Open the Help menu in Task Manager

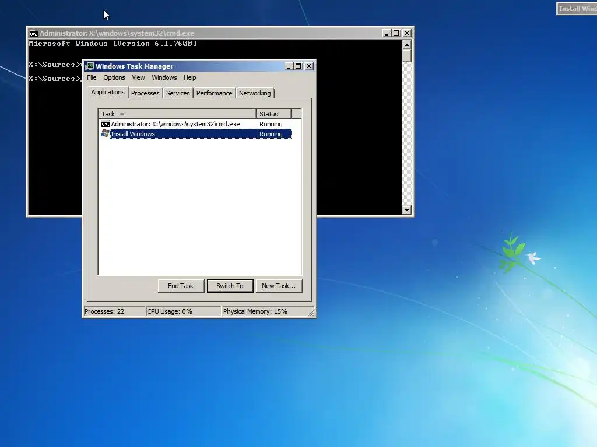point(189,77)
